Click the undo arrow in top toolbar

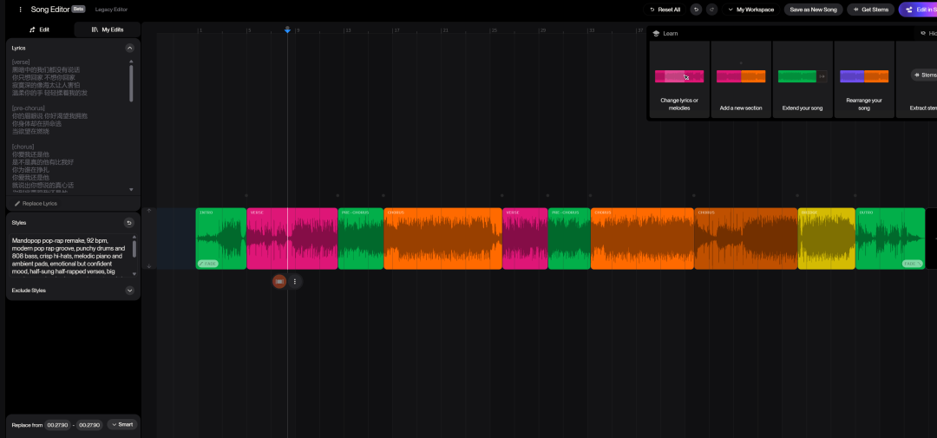pyautogui.click(x=696, y=10)
